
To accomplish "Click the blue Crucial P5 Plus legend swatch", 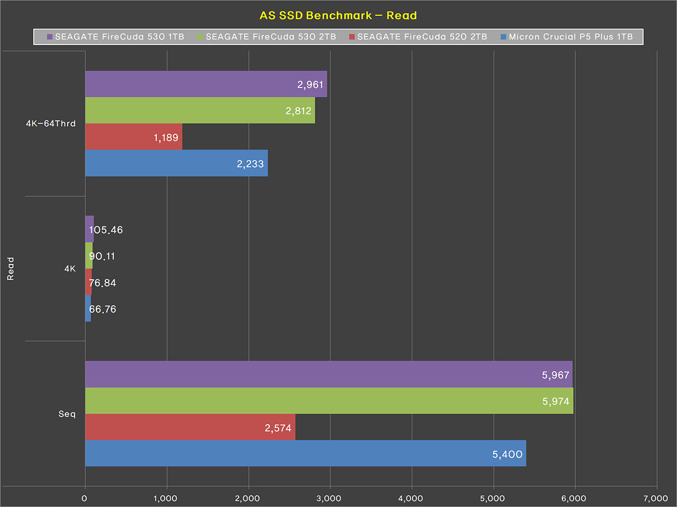I will click(503, 37).
